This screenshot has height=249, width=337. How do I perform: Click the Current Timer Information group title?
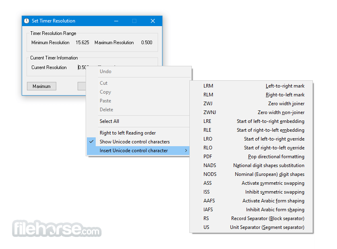click(54, 58)
